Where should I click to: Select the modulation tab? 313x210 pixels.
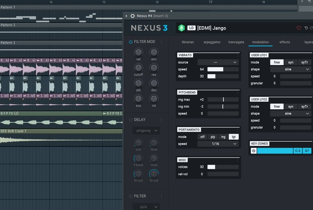pyautogui.click(x=261, y=42)
